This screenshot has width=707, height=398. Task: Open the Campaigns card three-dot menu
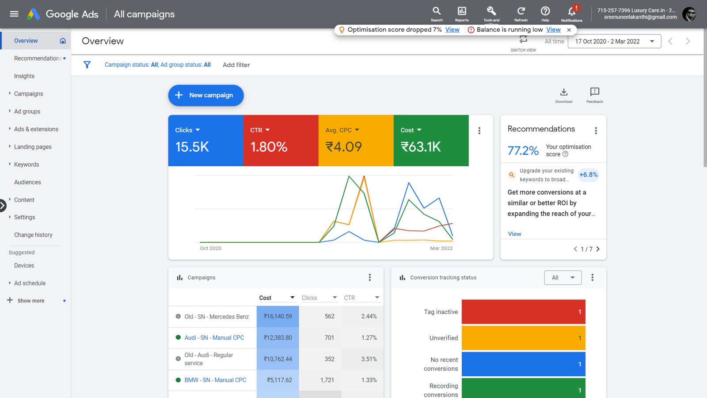point(370,277)
